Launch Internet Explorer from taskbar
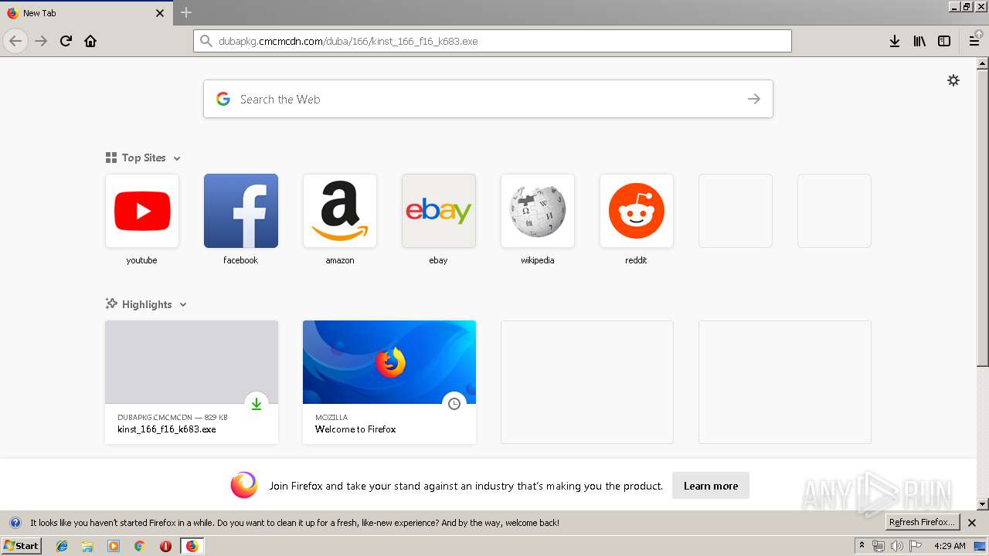 [x=62, y=546]
